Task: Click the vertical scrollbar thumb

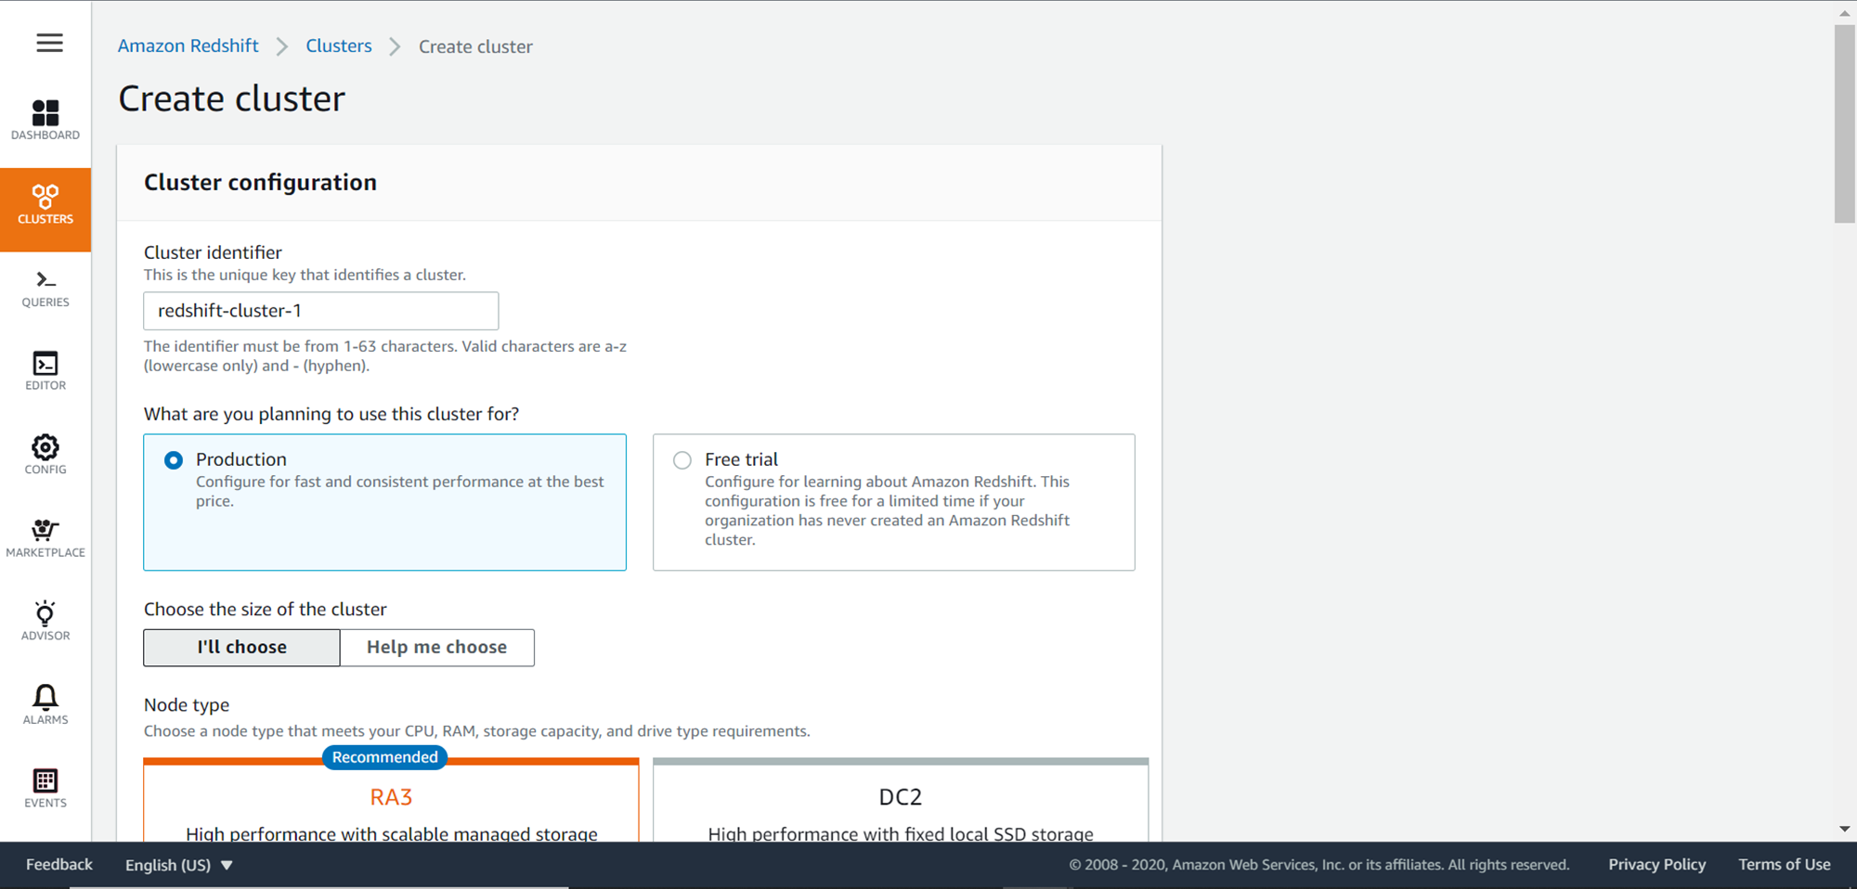Action: tap(1845, 123)
